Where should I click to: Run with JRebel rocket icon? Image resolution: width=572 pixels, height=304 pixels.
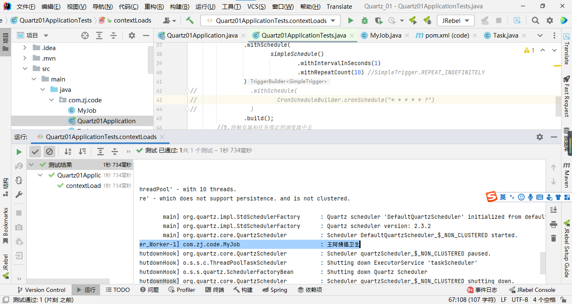pos(413,20)
